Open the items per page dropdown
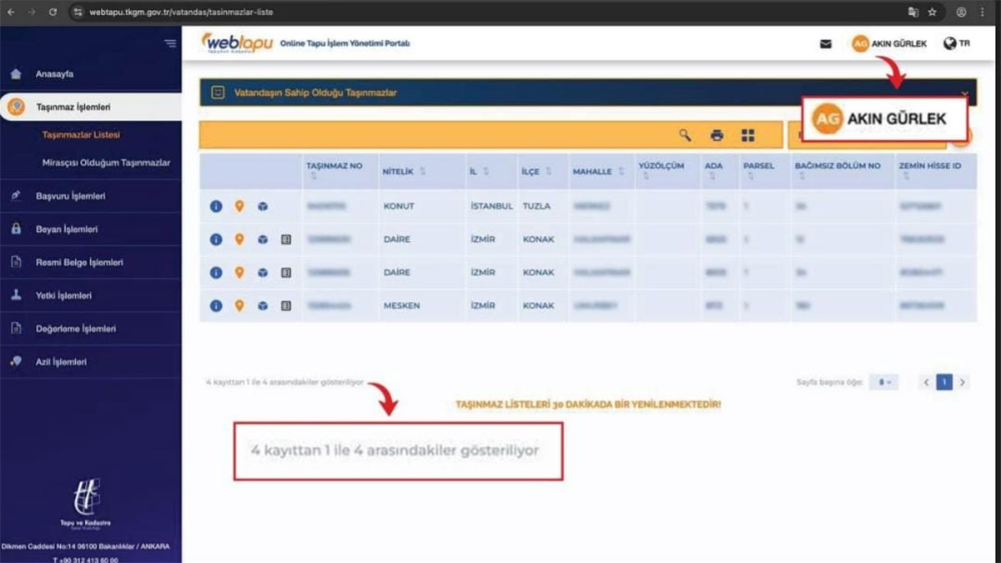1001x563 pixels. pos(883,382)
